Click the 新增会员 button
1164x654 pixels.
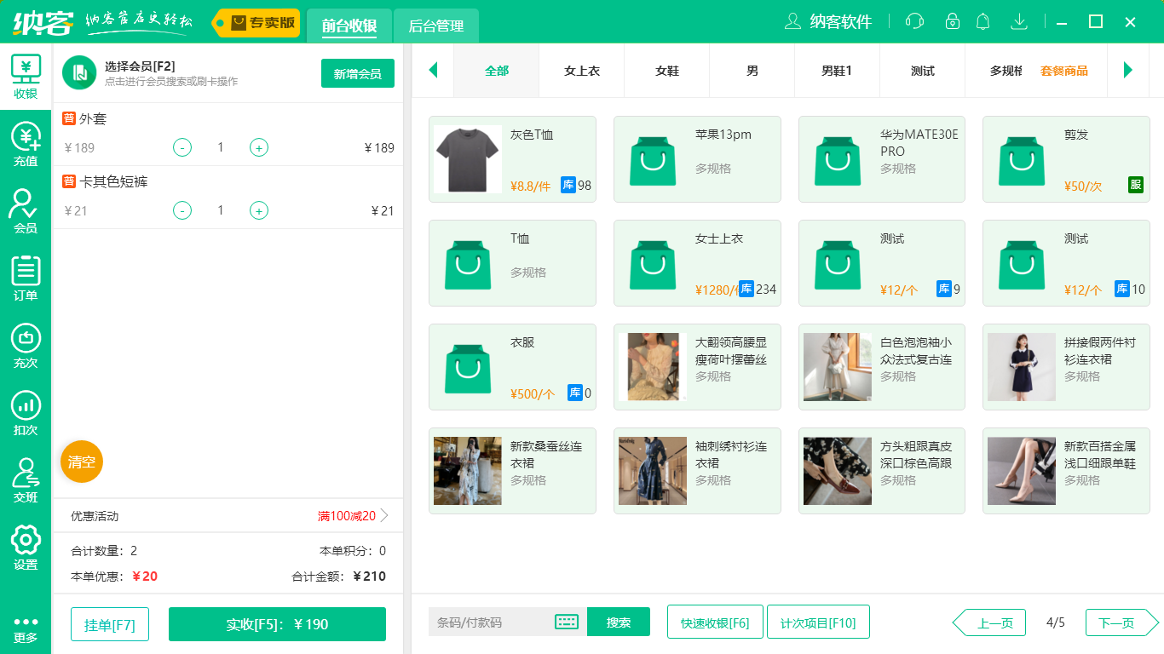357,74
